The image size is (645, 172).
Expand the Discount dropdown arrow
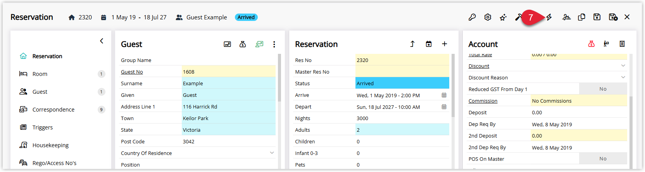[623, 66]
